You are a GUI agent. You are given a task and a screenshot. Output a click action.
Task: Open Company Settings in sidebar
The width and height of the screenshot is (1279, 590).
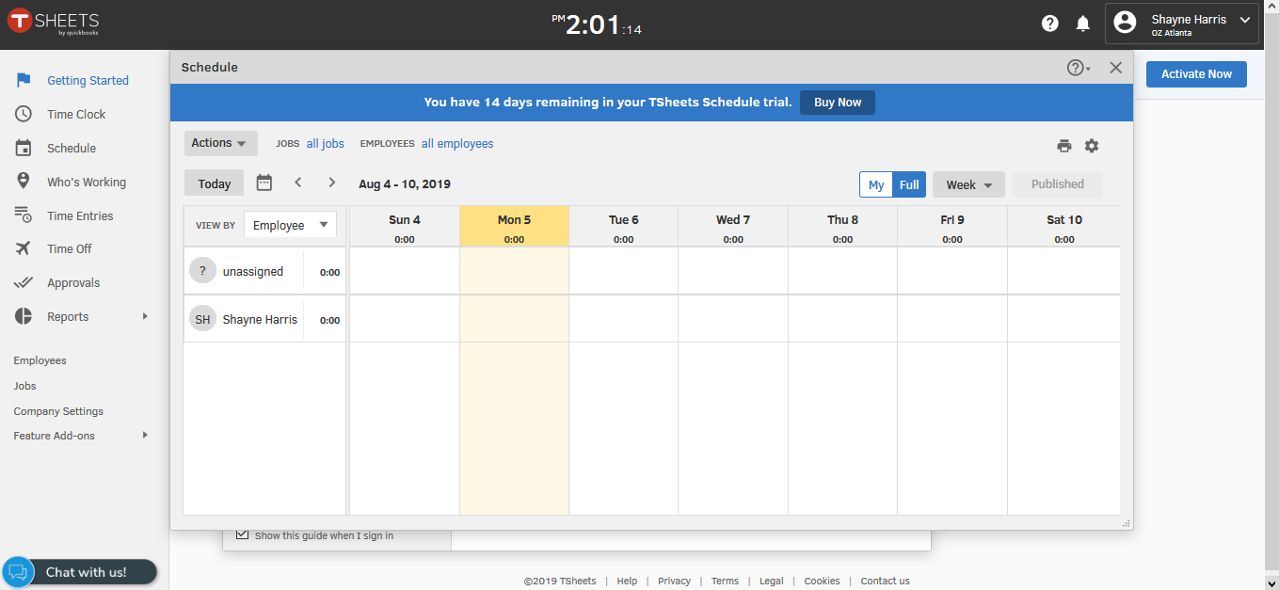(58, 411)
